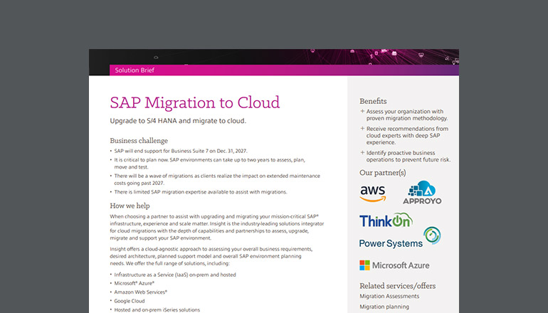
Task: Click the 'Amazon Web Services' bullet item
Action: [x=140, y=292]
